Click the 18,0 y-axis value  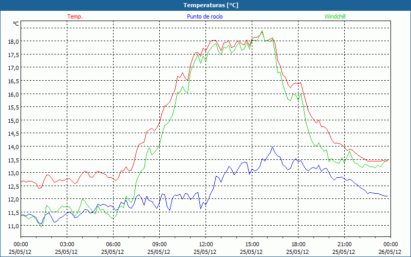point(14,42)
